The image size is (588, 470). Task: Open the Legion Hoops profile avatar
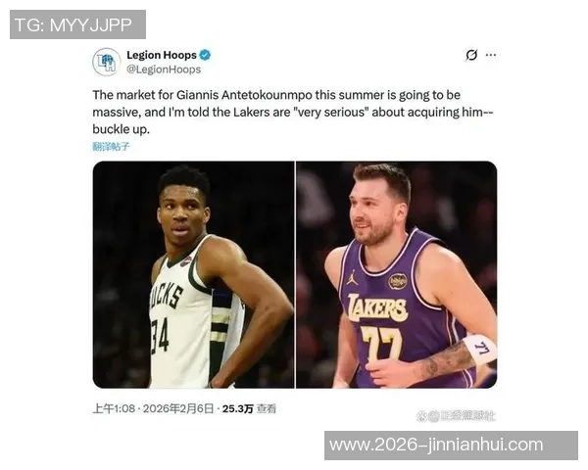coord(107,62)
